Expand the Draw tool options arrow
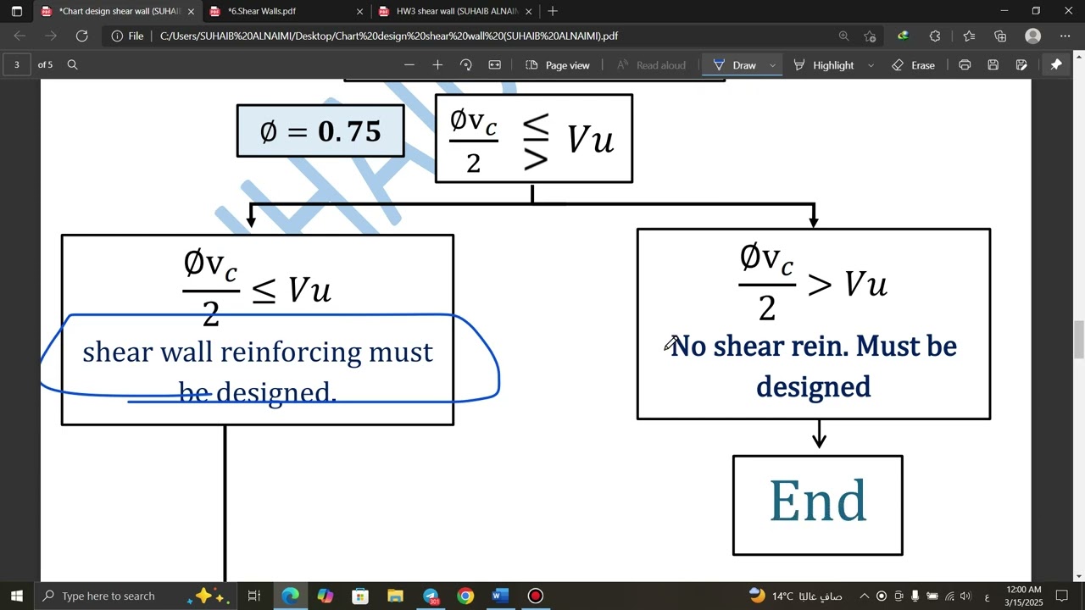The width and height of the screenshot is (1085, 610). point(772,65)
